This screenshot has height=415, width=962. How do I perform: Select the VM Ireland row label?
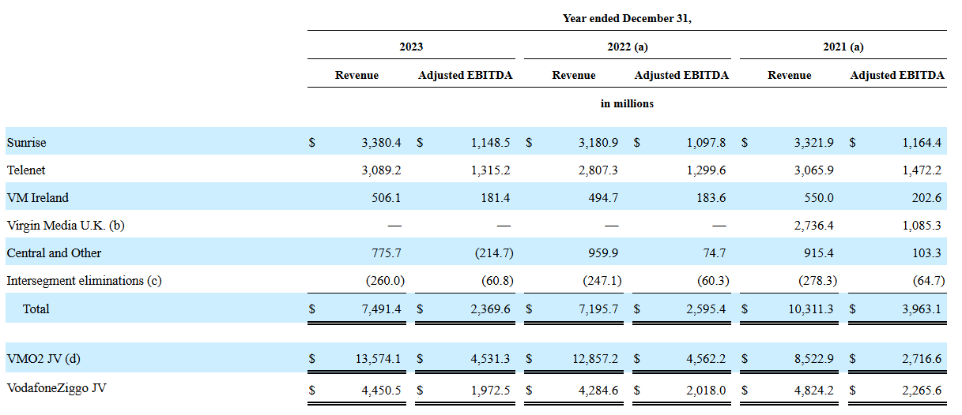tap(37, 198)
